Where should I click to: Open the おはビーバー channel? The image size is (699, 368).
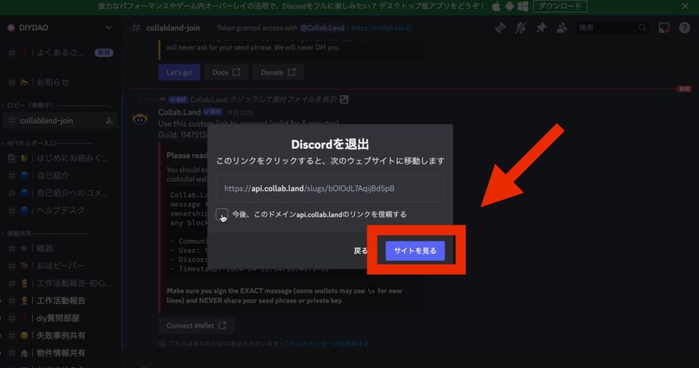click(x=60, y=266)
